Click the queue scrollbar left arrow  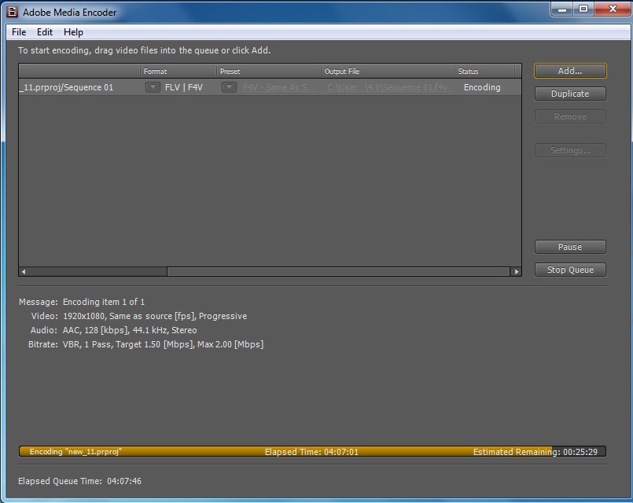click(x=24, y=271)
